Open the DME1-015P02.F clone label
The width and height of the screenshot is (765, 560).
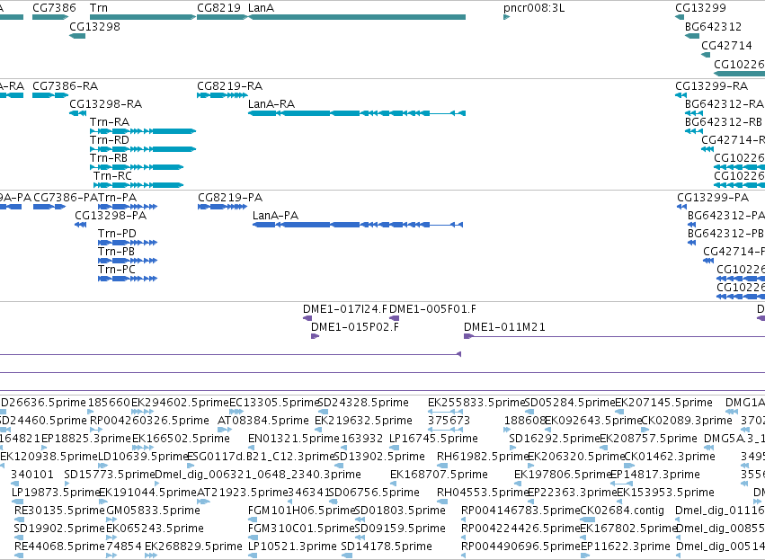pos(355,327)
